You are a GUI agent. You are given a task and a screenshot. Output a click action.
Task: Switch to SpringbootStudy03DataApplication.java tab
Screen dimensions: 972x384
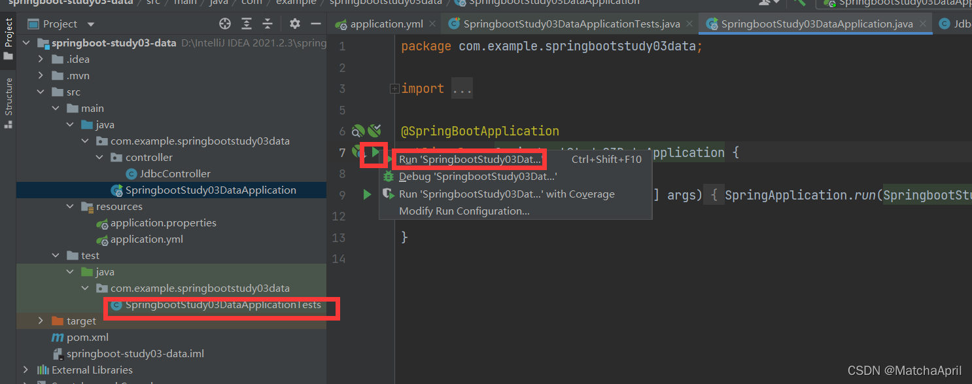coord(817,24)
